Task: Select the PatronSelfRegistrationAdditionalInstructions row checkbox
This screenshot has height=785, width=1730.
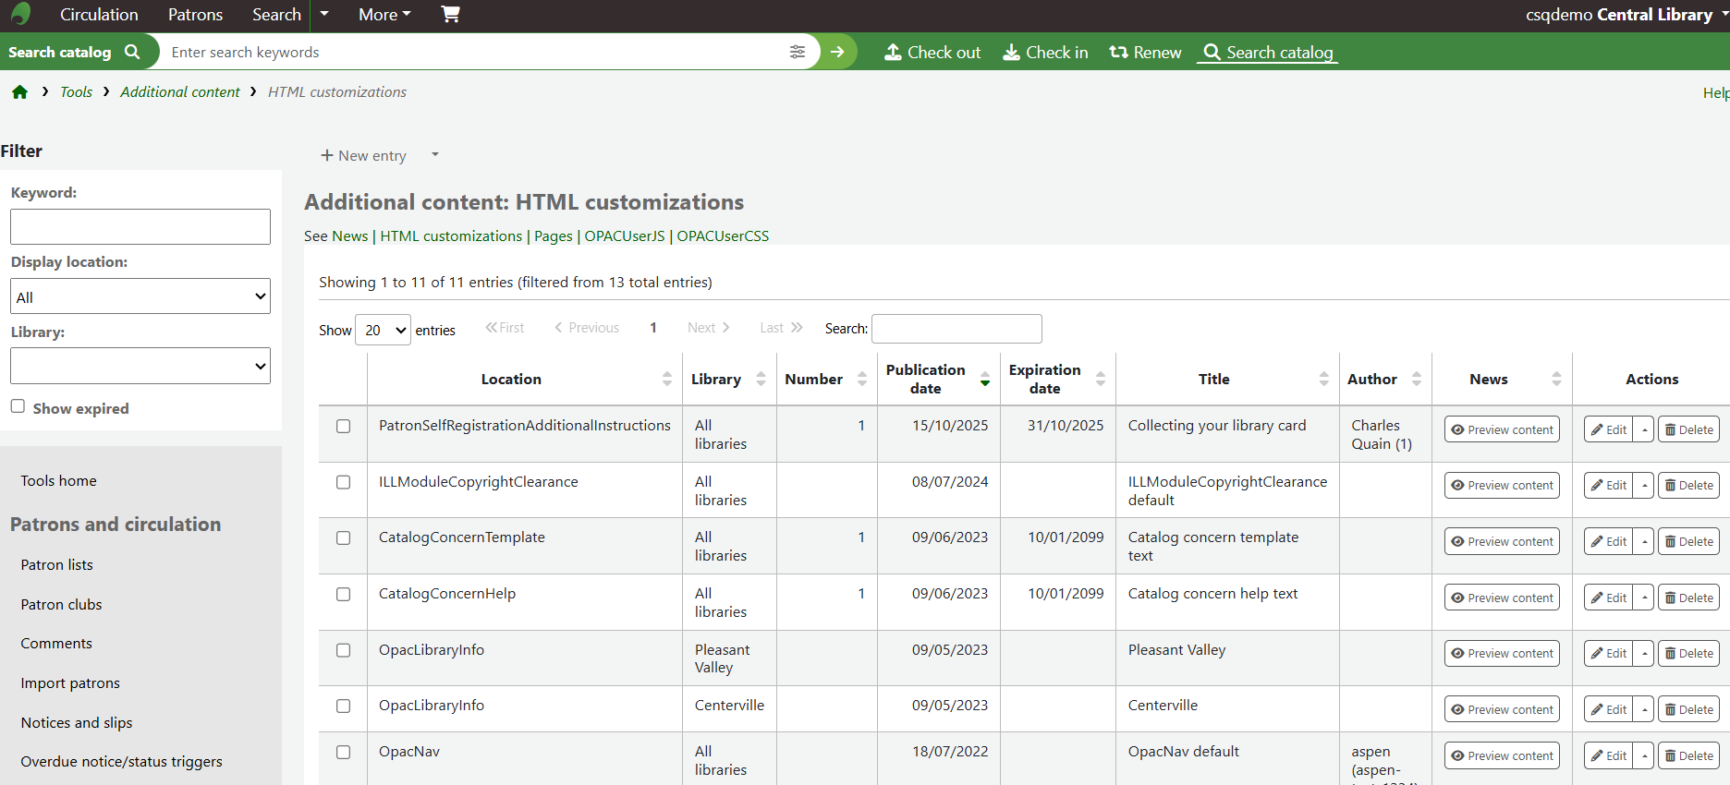Action: [x=344, y=426]
